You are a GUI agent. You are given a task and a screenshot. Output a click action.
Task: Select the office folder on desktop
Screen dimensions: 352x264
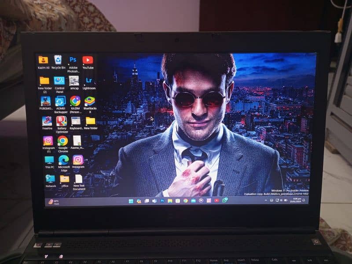click(65, 179)
